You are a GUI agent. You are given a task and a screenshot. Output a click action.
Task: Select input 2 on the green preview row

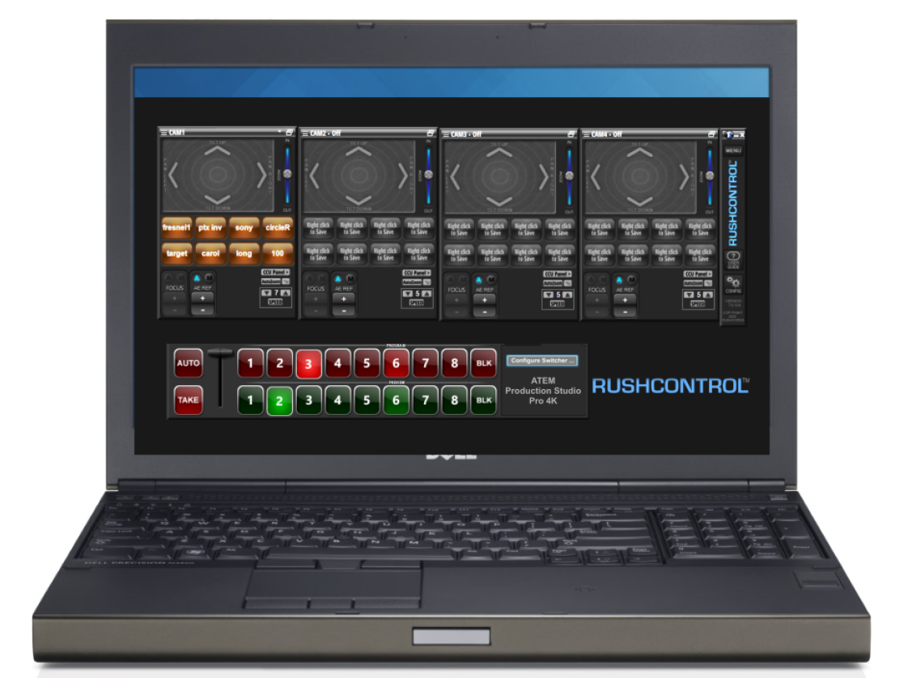[x=279, y=400]
